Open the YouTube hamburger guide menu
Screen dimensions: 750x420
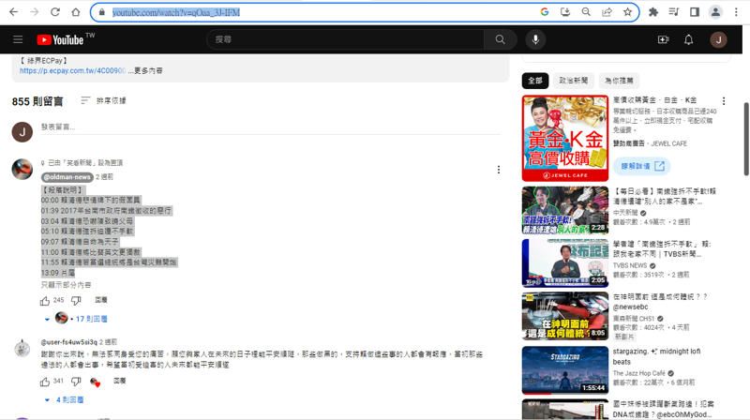click(x=18, y=39)
